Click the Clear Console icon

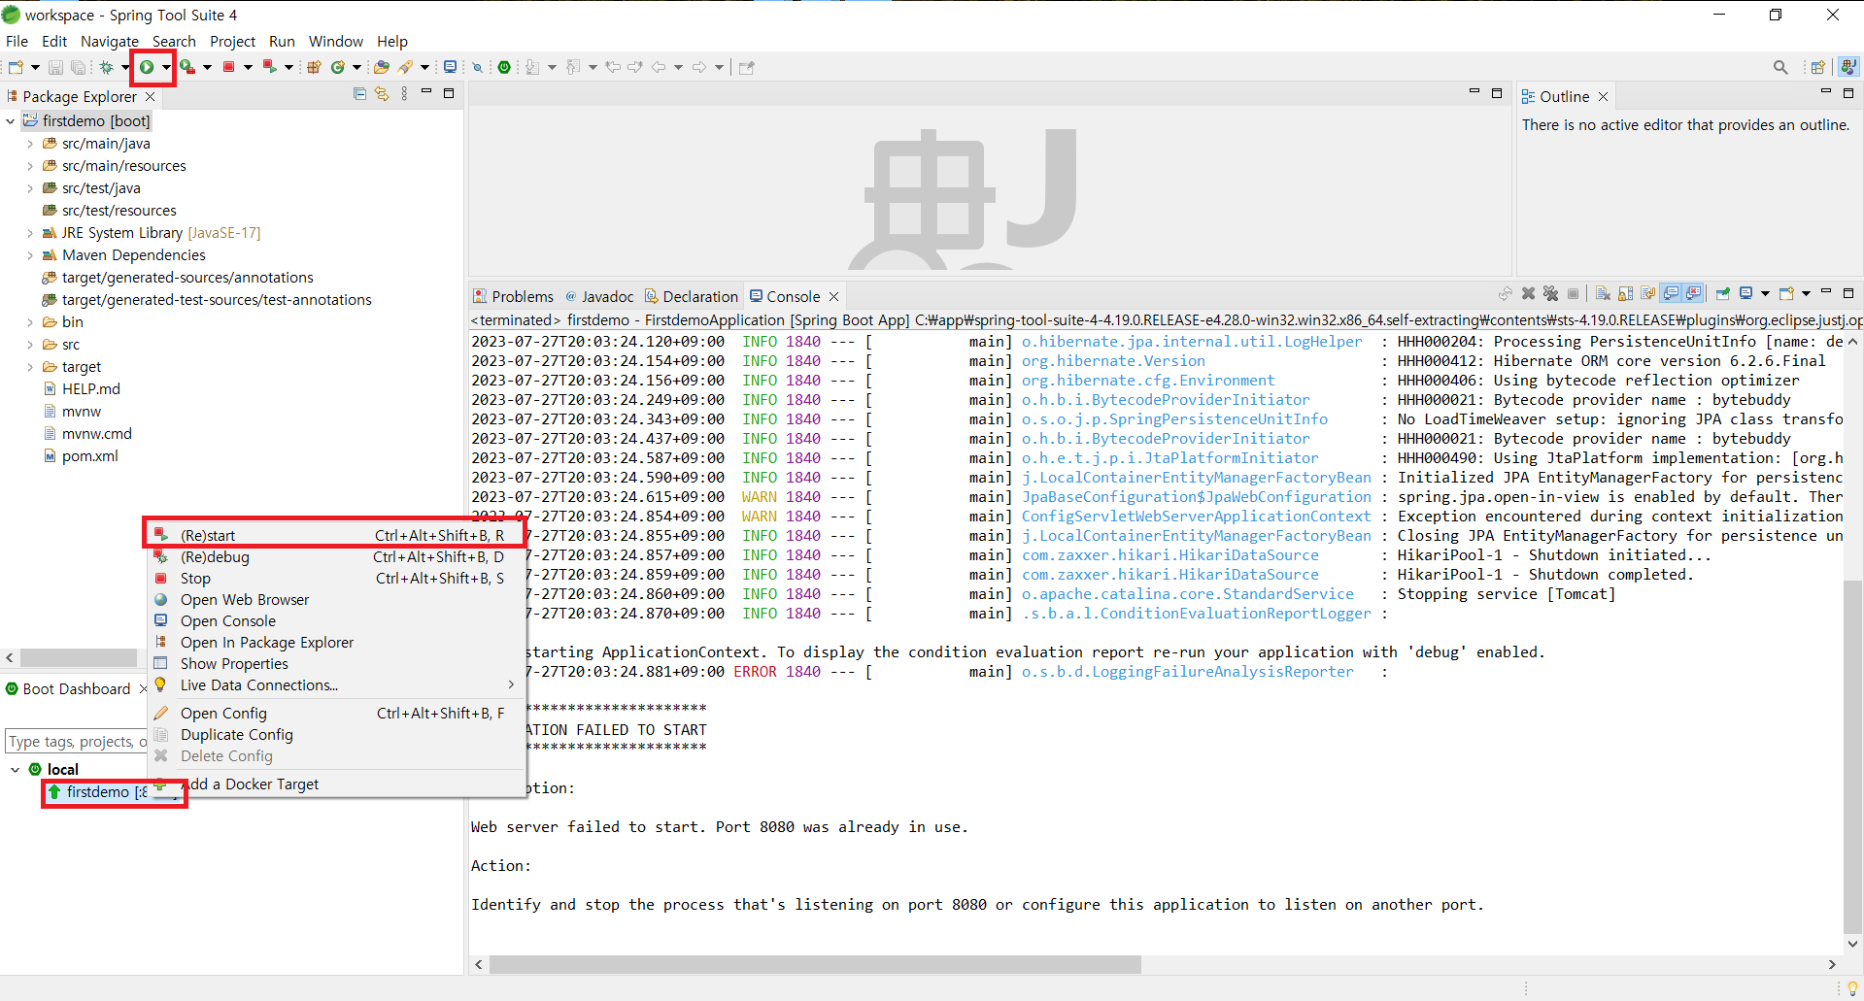tap(1603, 293)
